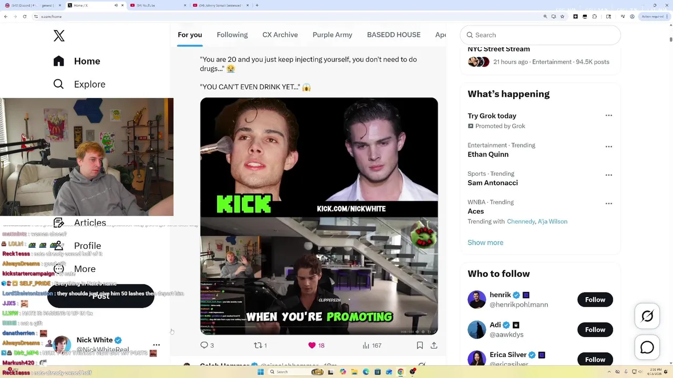Open more options for Try Grok today

609,115
